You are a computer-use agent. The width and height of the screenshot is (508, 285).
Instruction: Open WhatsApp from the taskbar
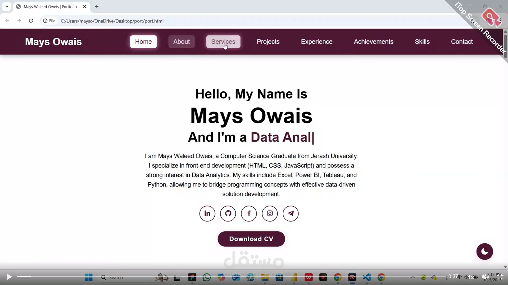tap(207, 278)
